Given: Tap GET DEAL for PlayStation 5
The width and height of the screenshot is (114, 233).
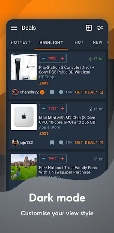Looking at the screenshot, I should click(x=89, y=92).
